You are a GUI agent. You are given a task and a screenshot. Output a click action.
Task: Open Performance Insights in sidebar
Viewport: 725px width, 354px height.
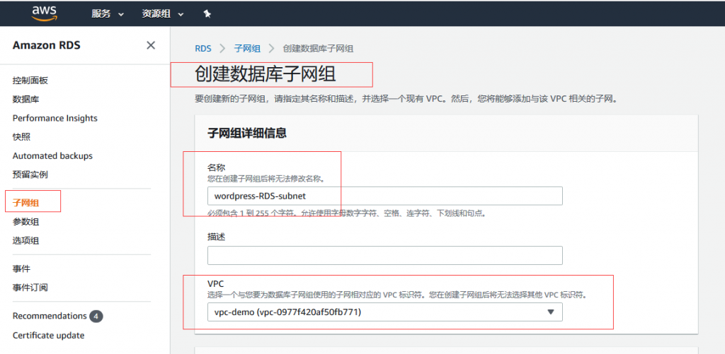55,118
